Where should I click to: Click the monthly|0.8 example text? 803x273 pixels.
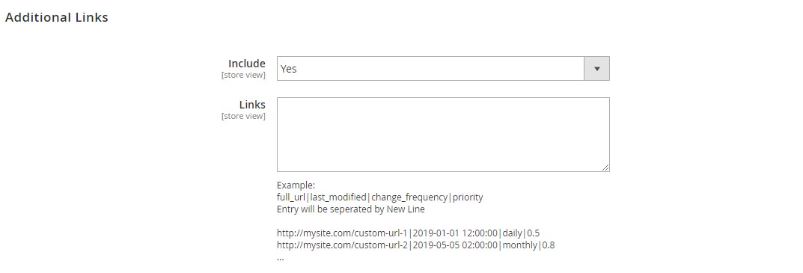point(528,245)
